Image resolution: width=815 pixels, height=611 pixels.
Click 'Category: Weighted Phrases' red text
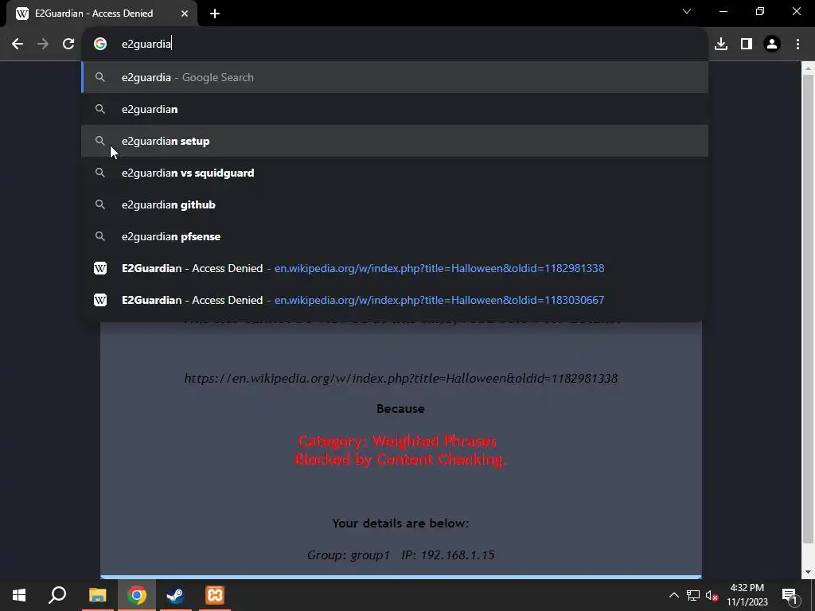point(398,441)
